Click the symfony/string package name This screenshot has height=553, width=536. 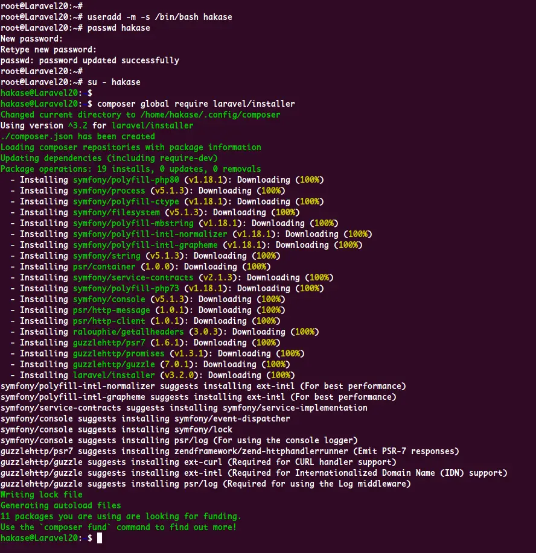coord(107,256)
